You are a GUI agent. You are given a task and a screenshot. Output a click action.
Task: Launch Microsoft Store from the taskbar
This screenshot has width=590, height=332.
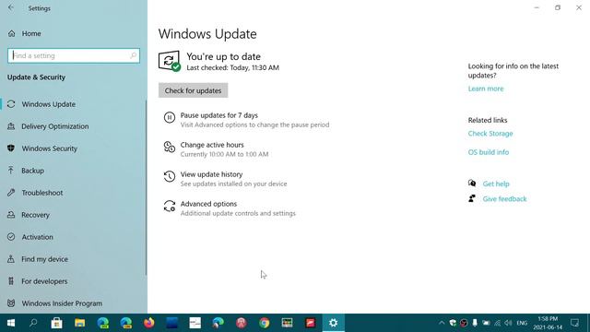click(x=57, y=323)
